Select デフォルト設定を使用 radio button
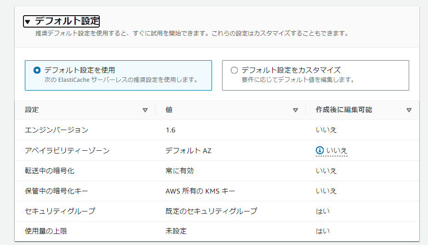Screen dimensions: 428x245 pos(37,70)
